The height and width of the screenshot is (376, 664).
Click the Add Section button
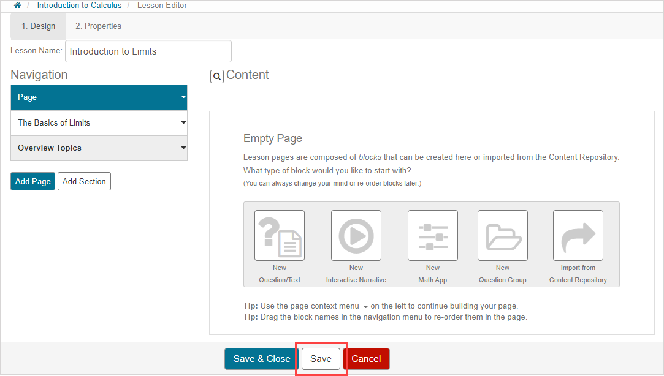[84, 181]
